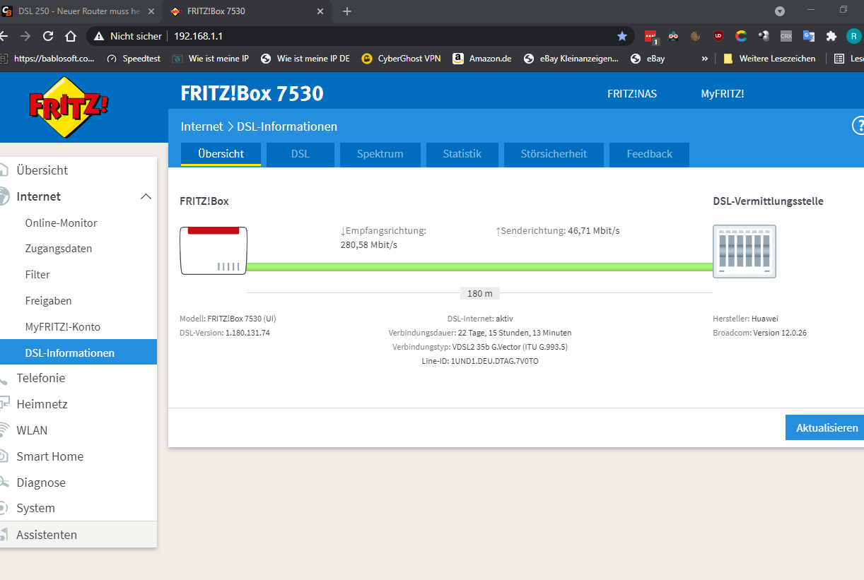
Task: Click the DSL-Vermittlungsstelle DSLAM image
Action: pos(744,251)
